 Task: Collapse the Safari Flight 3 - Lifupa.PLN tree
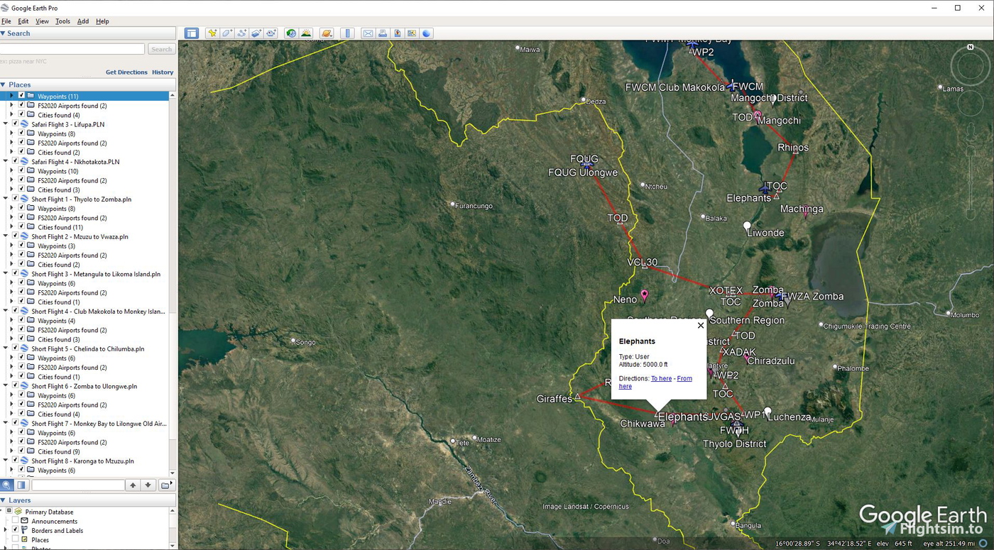[x=6, y=124]
